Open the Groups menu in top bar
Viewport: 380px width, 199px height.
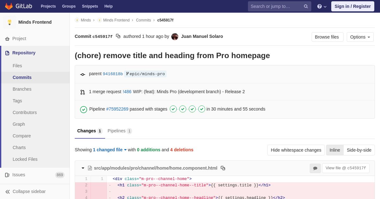pyautogui.click(x=69, y=6)
